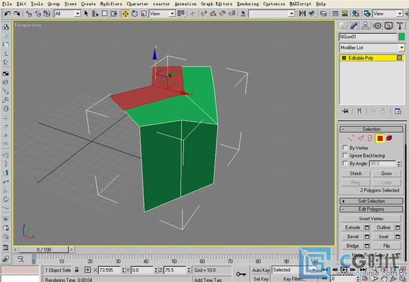
Task: Click the 0 / 100 time slider
Action: (43, 250)
